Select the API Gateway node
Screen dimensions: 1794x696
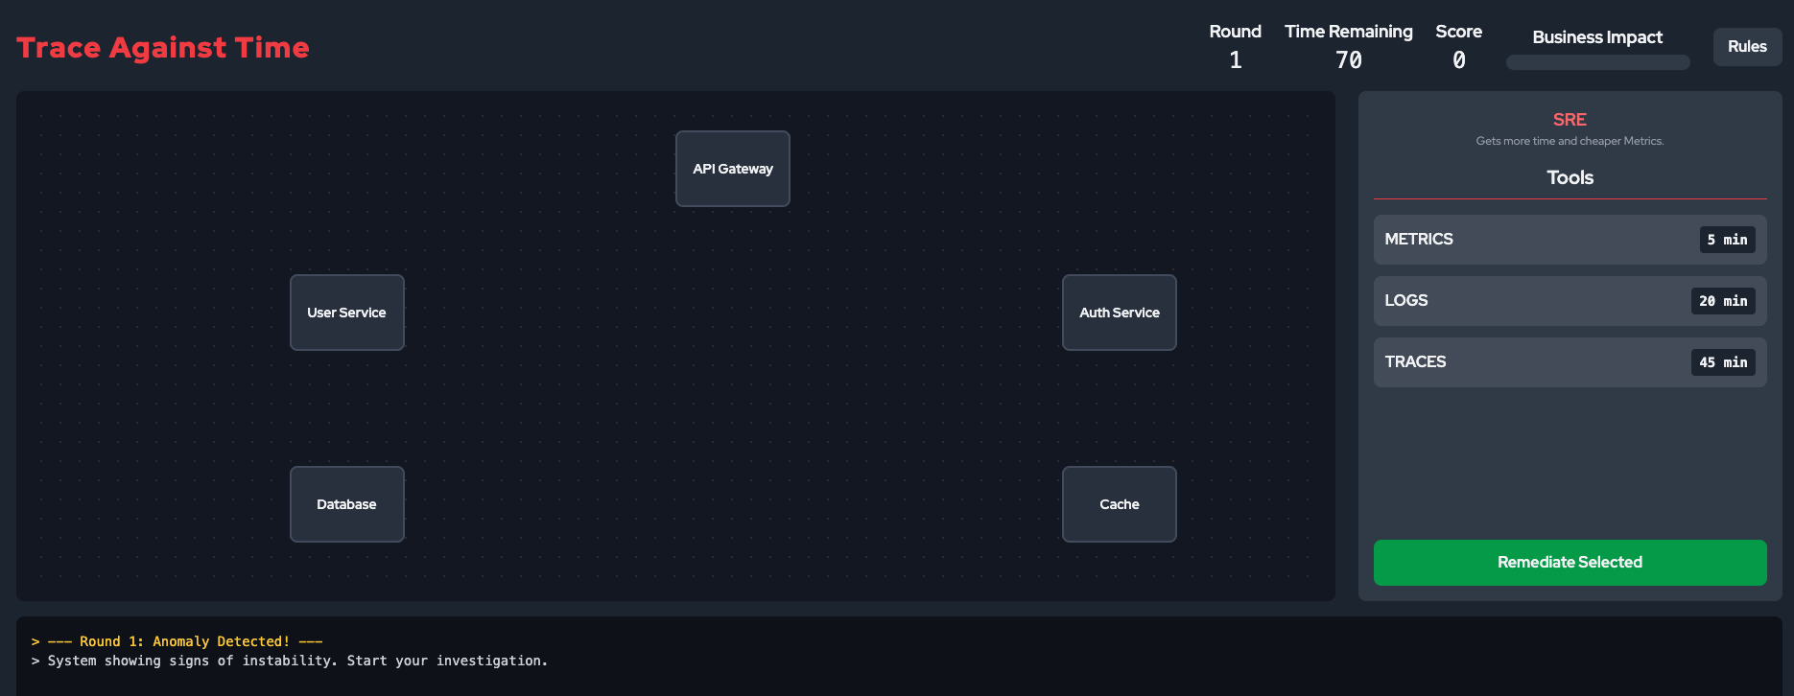tap(732, 169)
